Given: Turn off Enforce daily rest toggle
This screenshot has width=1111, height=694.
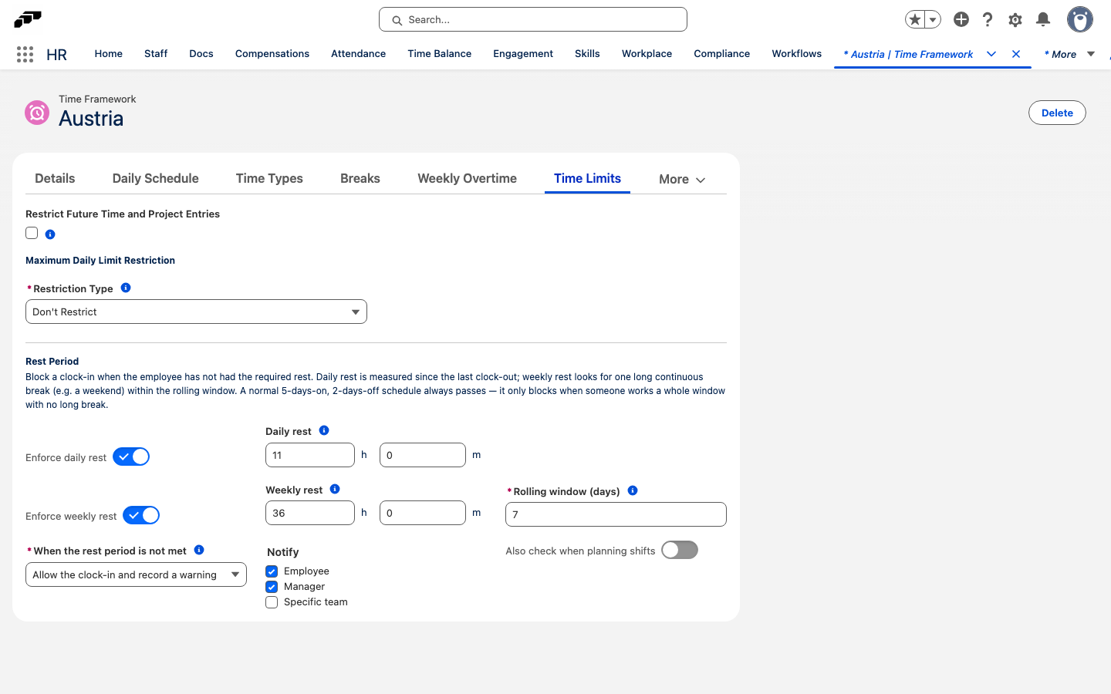Looking at the screenshot, I should pos(131,456).
